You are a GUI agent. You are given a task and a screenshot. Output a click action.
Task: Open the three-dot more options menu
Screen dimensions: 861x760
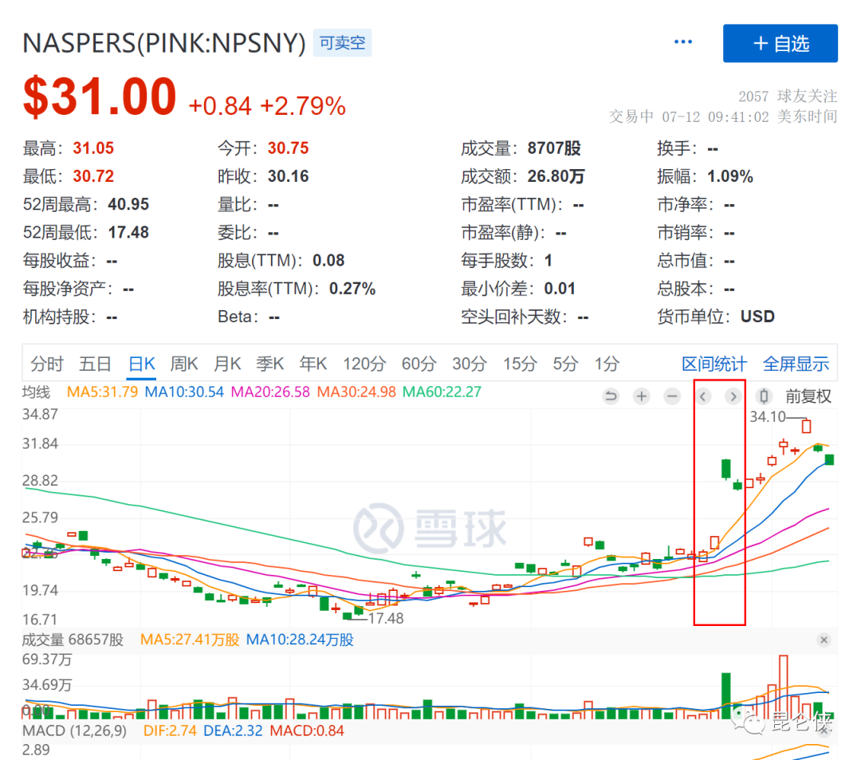point(683,42)
